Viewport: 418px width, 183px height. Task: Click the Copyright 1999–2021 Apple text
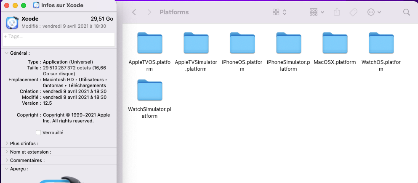pos(77,118)
